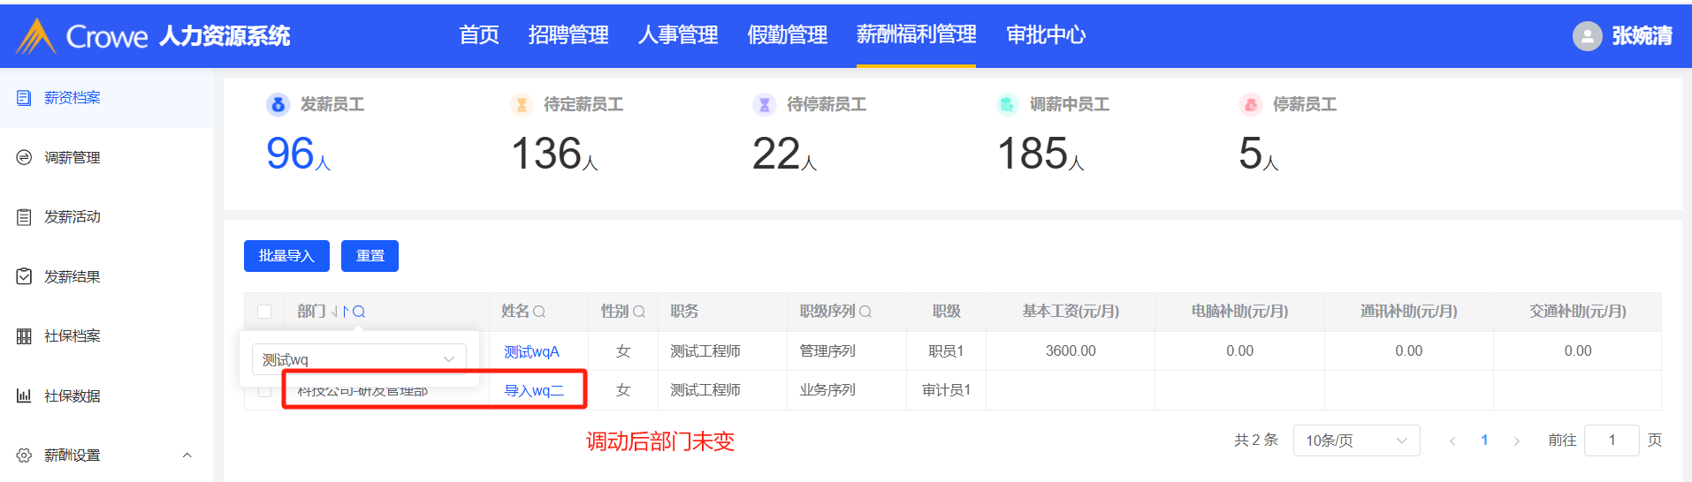Click the 调薪管理 sidebar icon

tap(24, 157)
